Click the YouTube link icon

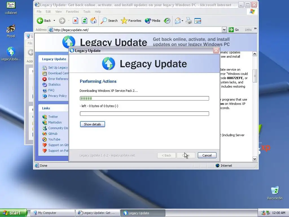(45, 140)
